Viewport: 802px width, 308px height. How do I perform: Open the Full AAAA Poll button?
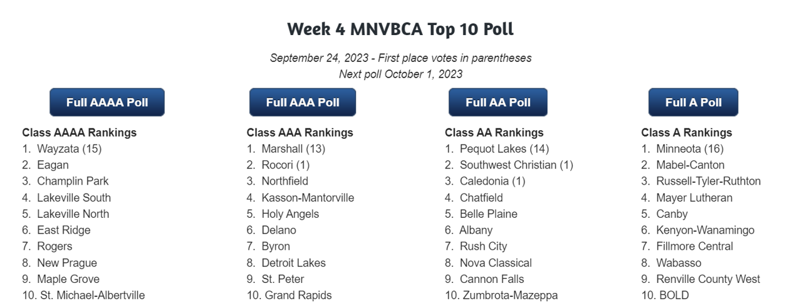[x=107, y=103]
